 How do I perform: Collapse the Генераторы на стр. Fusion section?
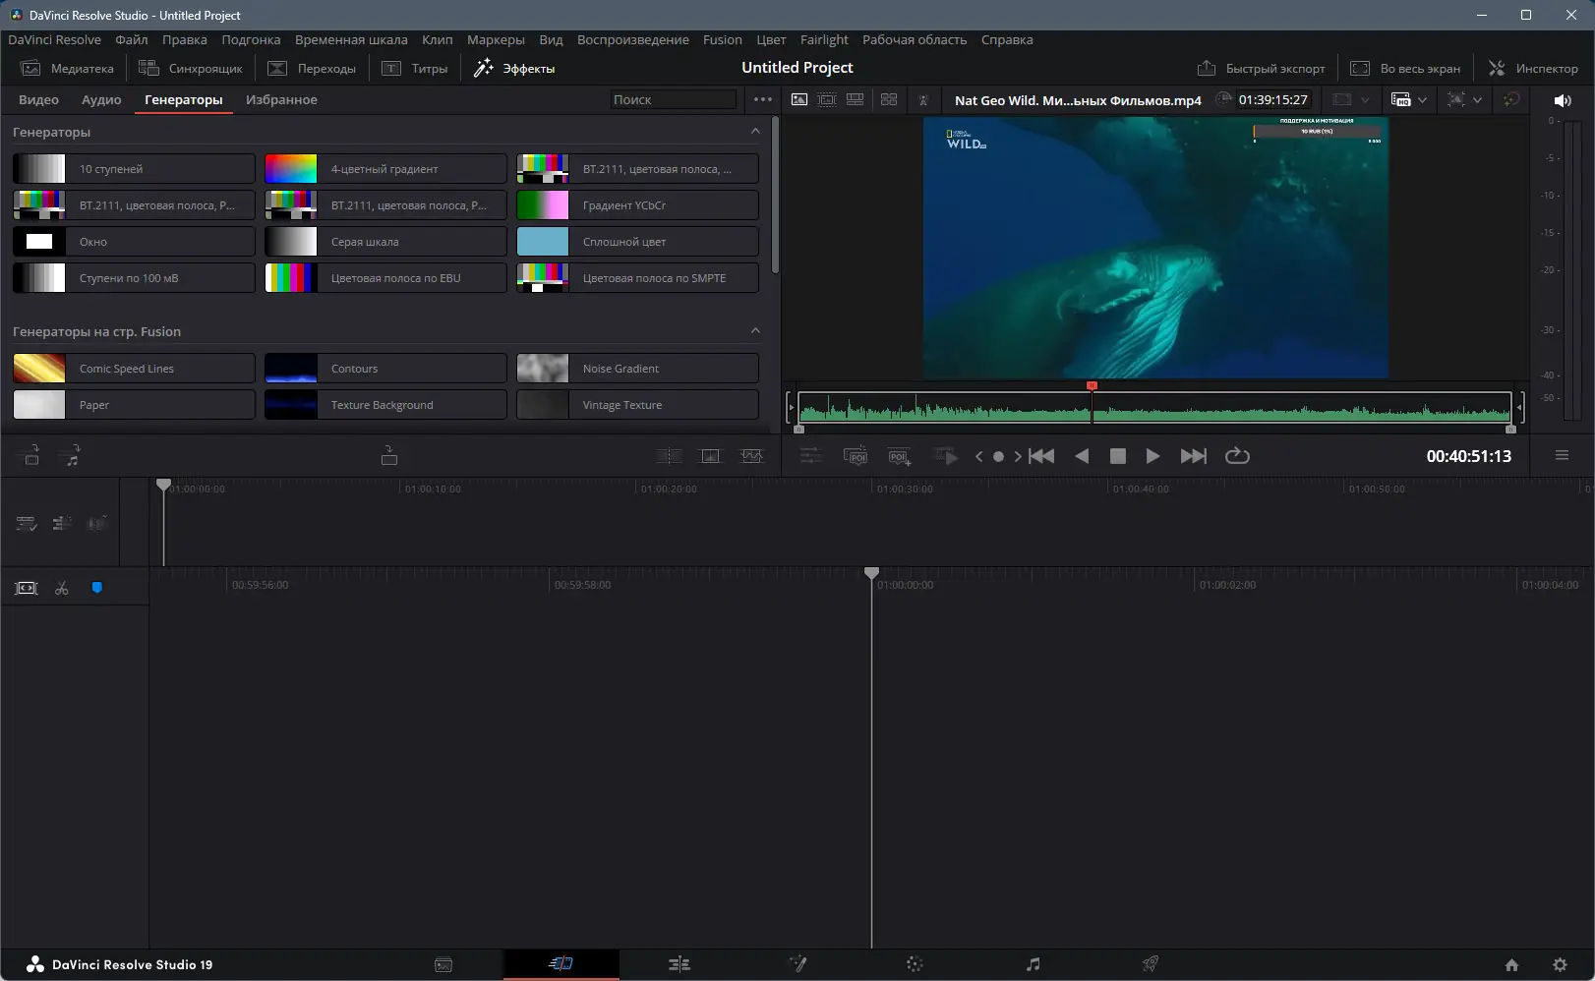[755, 331]
